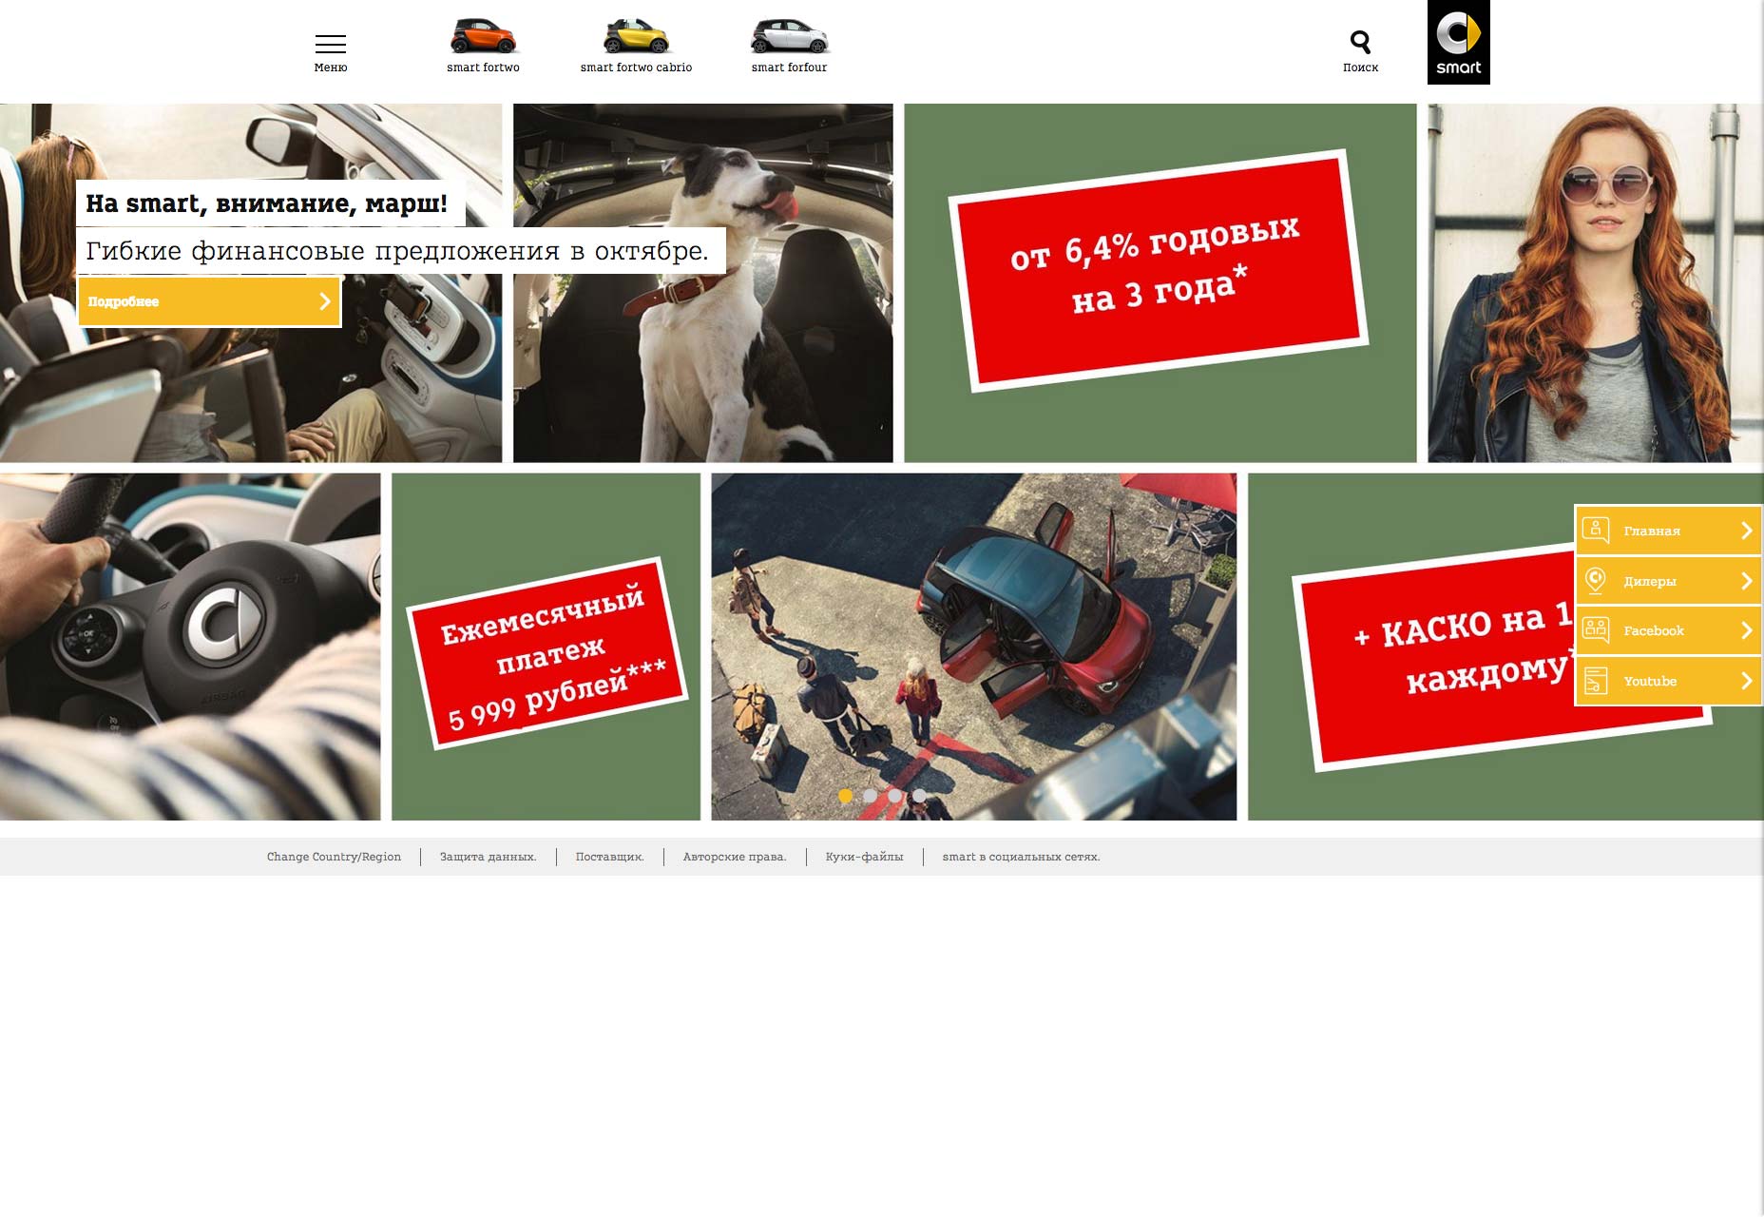Click 'от 6,4% годовых' red banner
The height and width of the screenshot is (1217, 1764).
[x=1158, y=270]
